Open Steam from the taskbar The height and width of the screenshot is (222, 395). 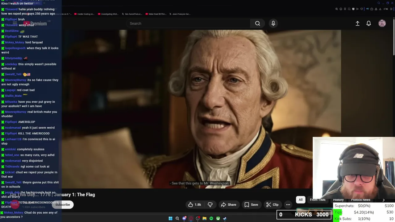225,219
